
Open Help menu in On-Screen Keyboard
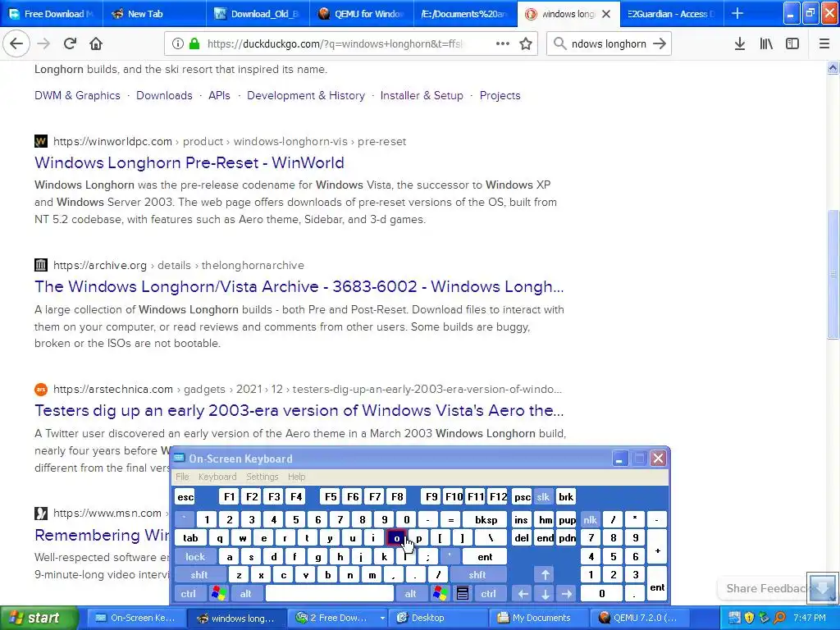click(x=296, y=477)
